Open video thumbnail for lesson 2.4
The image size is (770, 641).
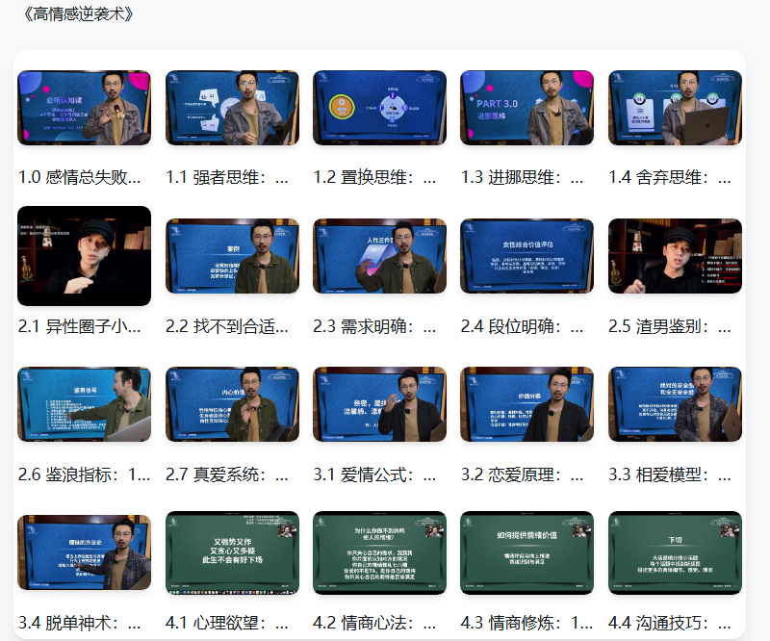526,256
